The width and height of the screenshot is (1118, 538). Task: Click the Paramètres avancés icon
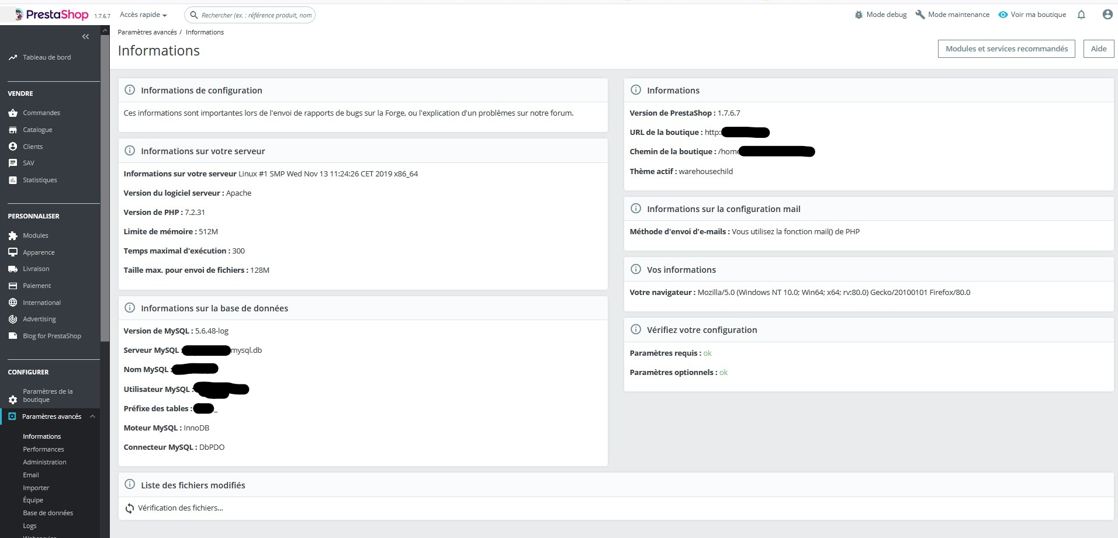(x=12, y=416)
